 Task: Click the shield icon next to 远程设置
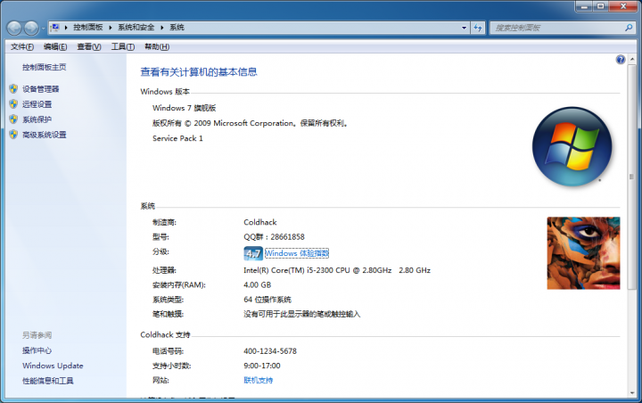[x=12, y=104]
